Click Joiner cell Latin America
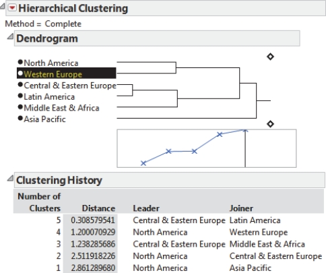 click(x=255, y=220)
